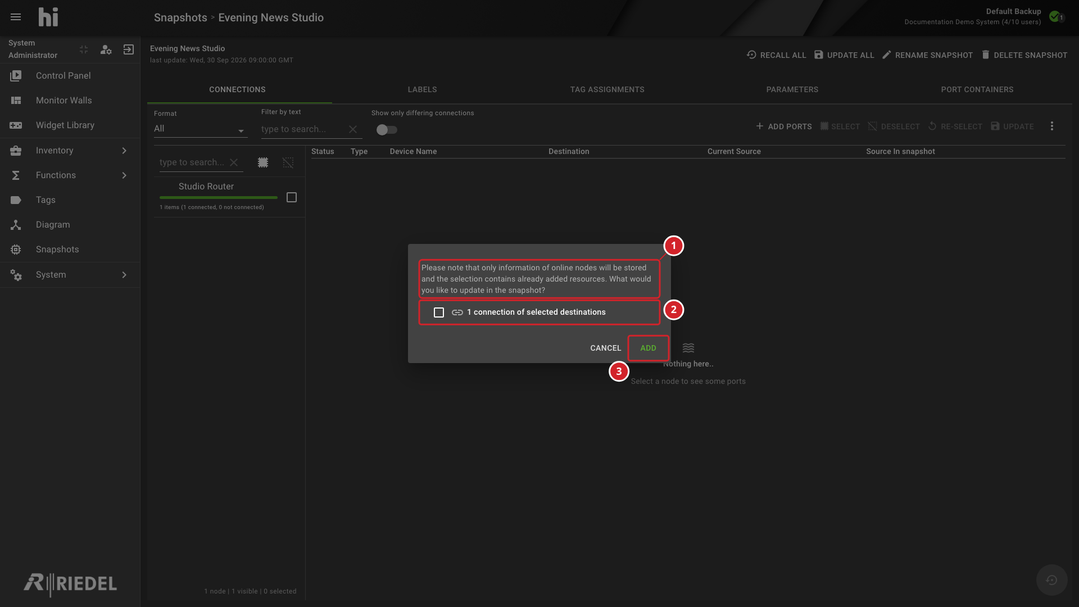Select the Connections tab
The image size is (1079, 607).
[237, 89]
